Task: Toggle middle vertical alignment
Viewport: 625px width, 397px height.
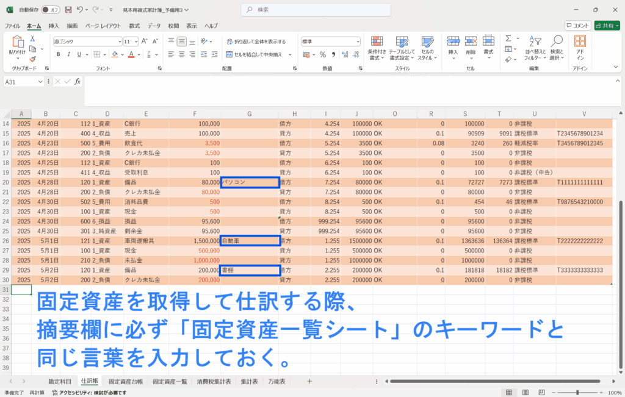Action: pos(181,41)
